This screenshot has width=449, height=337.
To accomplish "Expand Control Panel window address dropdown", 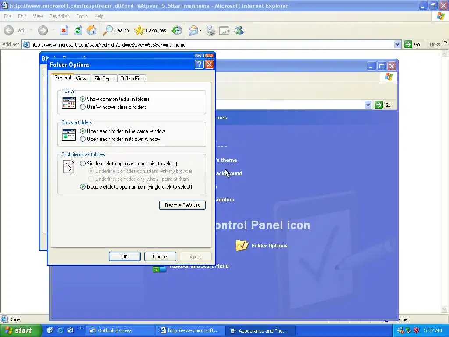I will pyautogui.click(x=368, y=105).
